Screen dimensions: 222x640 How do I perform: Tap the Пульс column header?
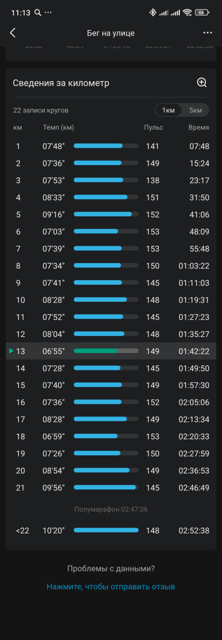(154, 128)
